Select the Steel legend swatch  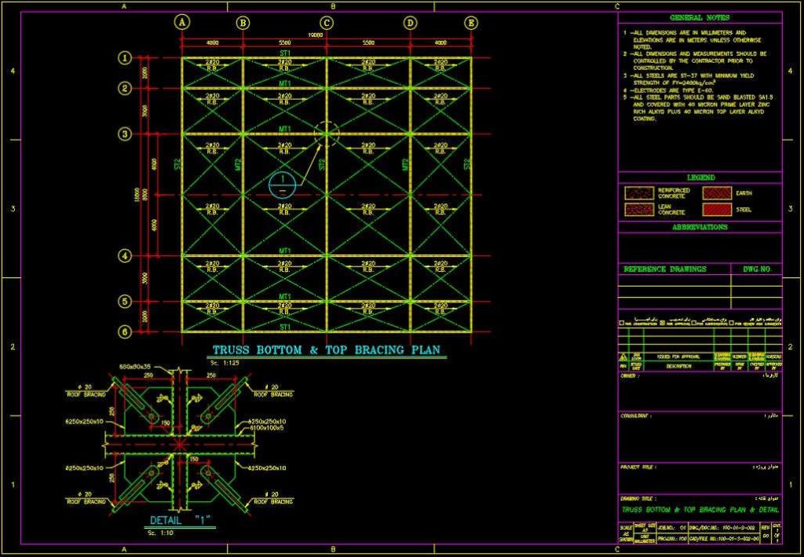click(x=718, y=210)
